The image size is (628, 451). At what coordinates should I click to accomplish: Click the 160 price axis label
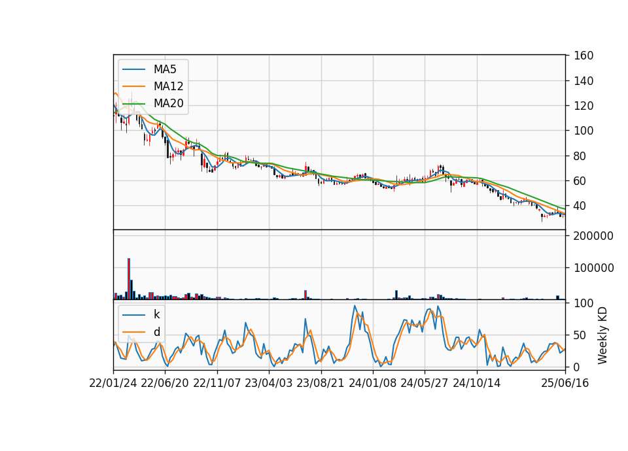[584, 56]
